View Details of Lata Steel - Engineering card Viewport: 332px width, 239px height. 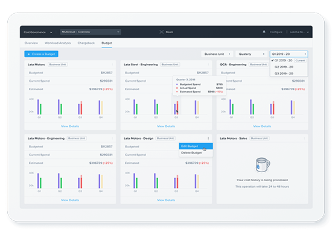point(166,126)
